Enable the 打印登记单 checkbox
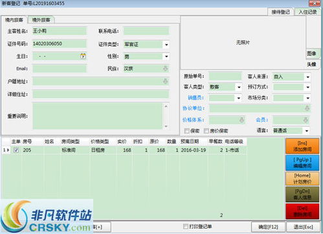Viewport: 323px width, 234px height. (185, 226)
